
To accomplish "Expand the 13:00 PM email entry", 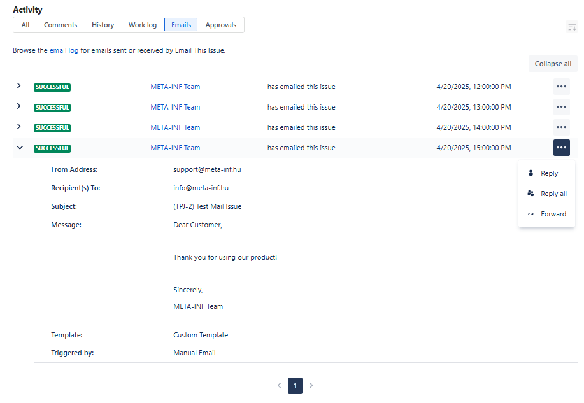I will (19, 106).
